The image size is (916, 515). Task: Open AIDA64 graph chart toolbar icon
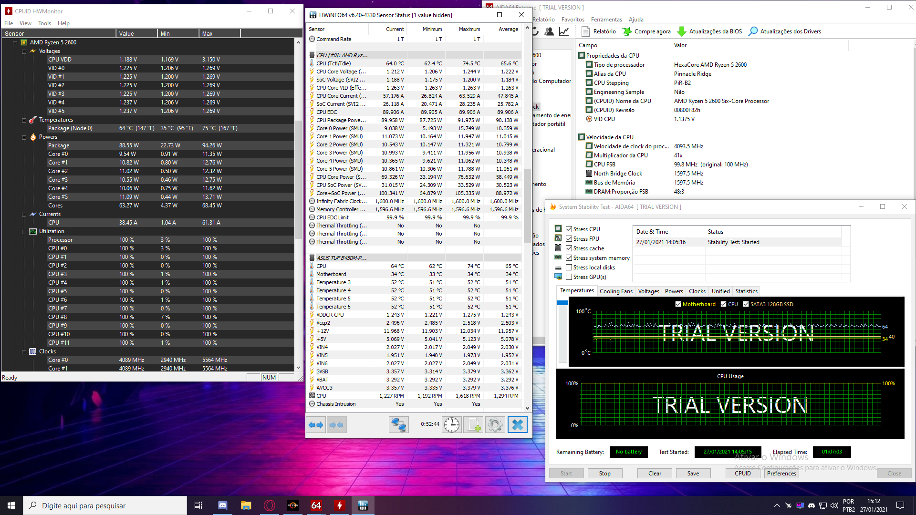point(564,31)
